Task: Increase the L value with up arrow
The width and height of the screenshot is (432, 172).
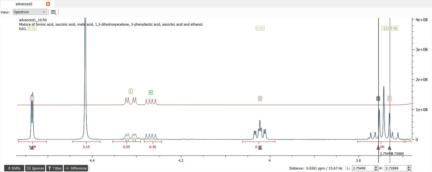Action: 376,167
